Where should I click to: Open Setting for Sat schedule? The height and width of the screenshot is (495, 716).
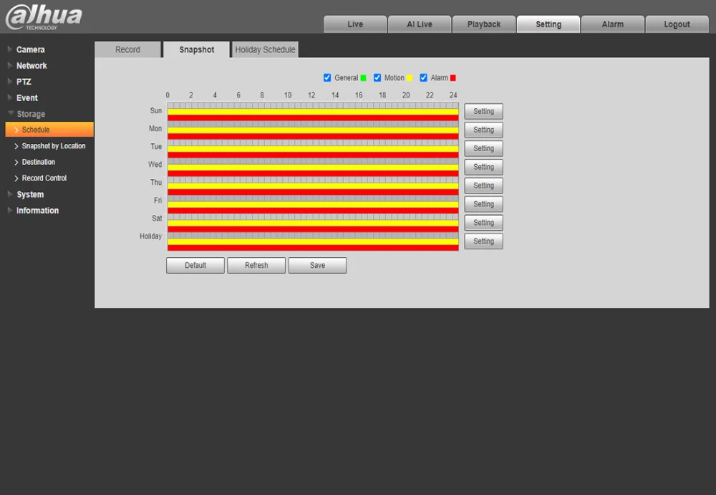click(x=483, y=222)
